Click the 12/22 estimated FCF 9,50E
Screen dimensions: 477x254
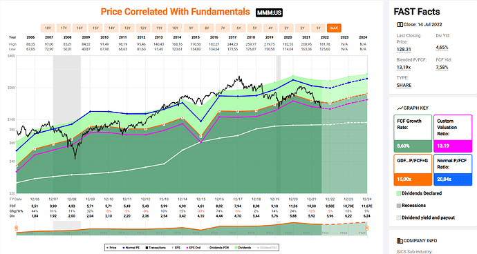click(x=330, y=206)
